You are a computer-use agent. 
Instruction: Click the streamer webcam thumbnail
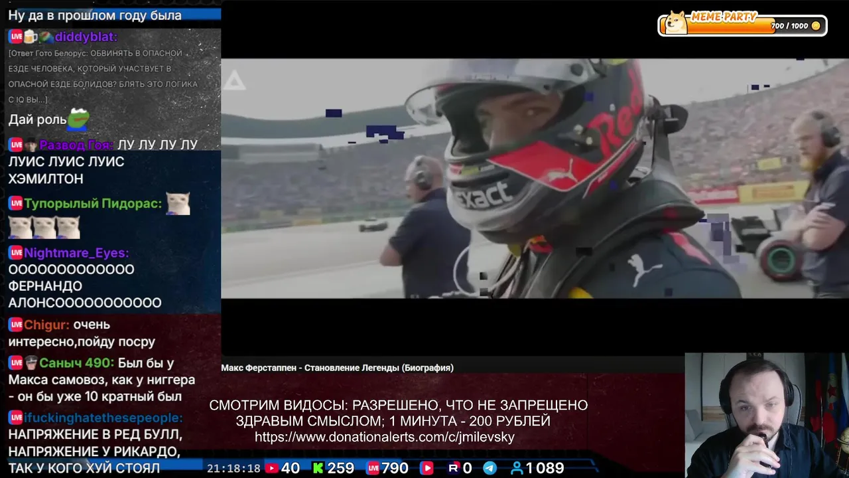(x=766, y=415)
